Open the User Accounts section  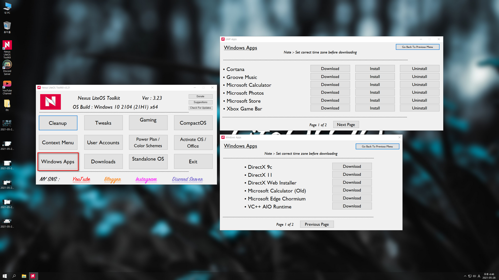pos(103,142)
